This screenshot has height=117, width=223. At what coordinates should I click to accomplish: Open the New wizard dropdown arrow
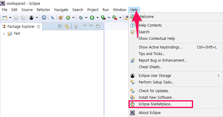tap(10, 18)
